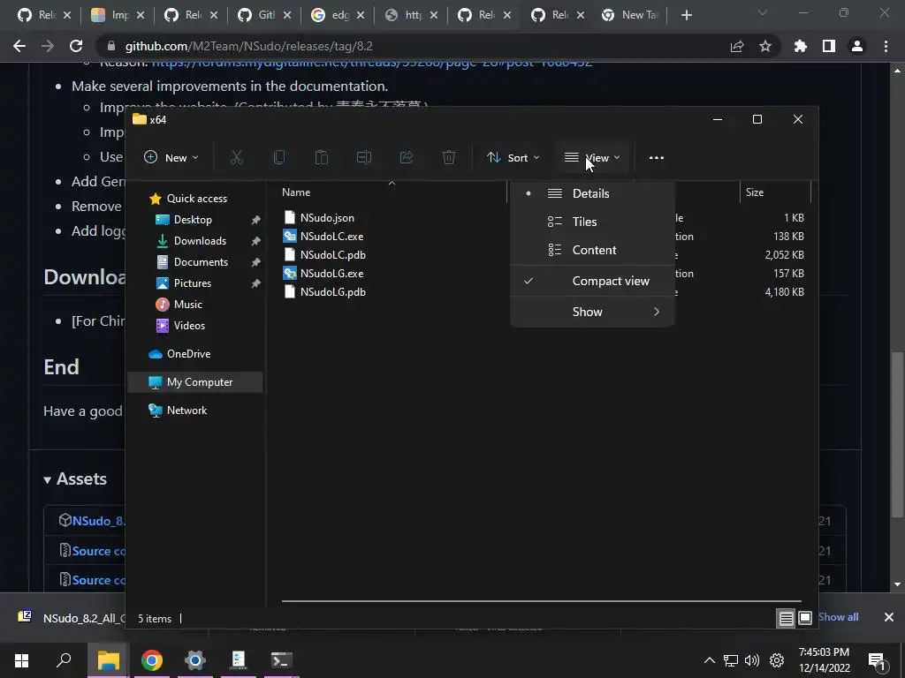The image size is (905, 678).
Task: Reload the GitHub page
Action: point(76,46)
